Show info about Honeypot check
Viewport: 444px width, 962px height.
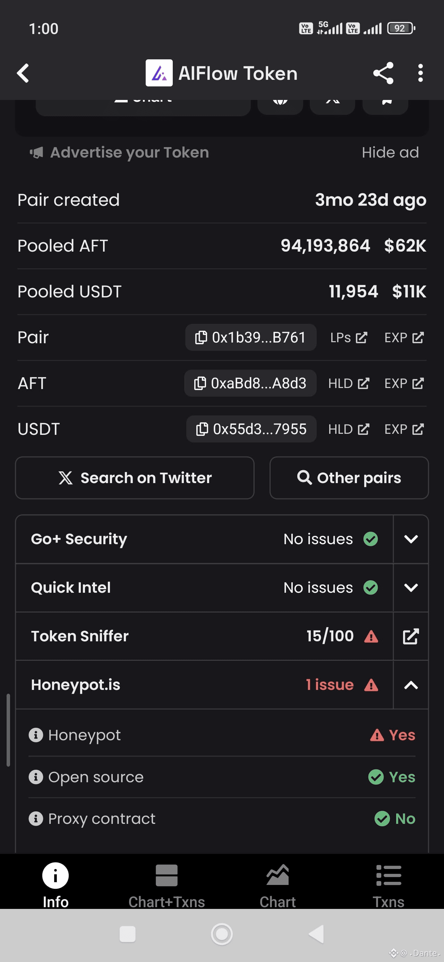pyautogui.click(x=36, y=735)
